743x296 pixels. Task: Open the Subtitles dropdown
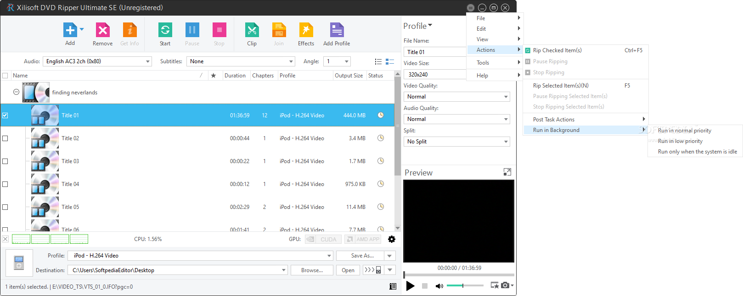[241, 61]
